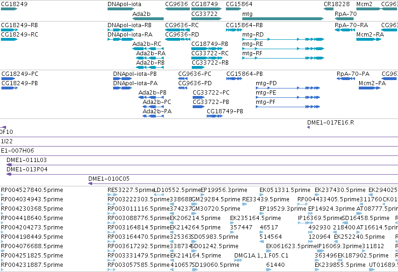Click protein Ada2b-PB
Screen dimensions: 398x272
(x=152, y=93)
